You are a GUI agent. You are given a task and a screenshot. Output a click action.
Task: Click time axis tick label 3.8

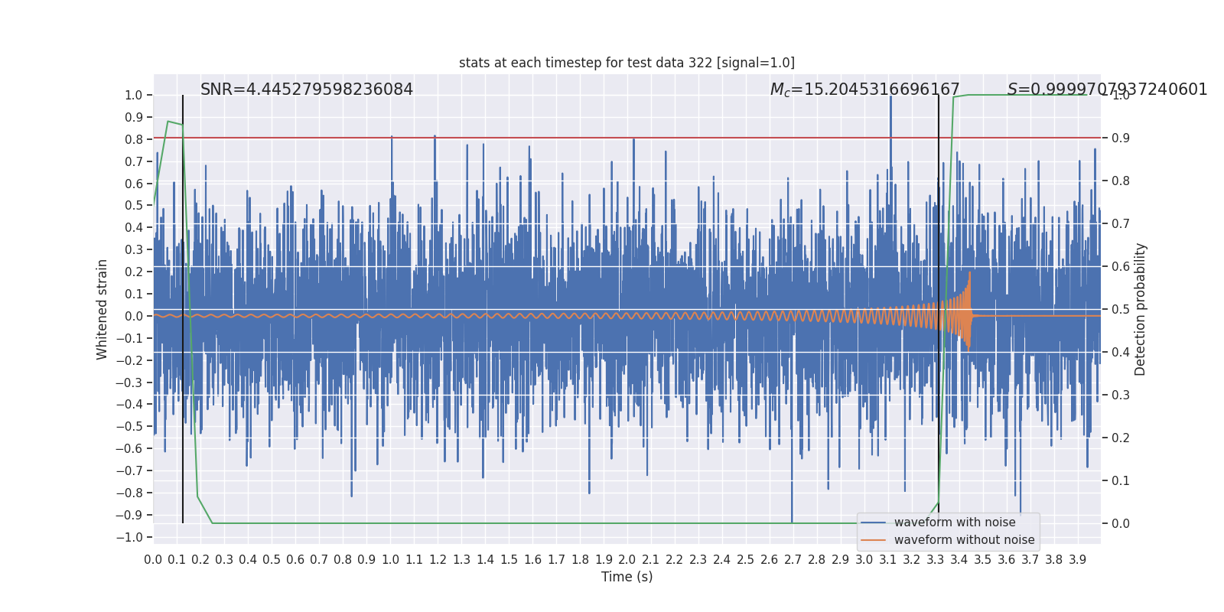point(1054,559)
